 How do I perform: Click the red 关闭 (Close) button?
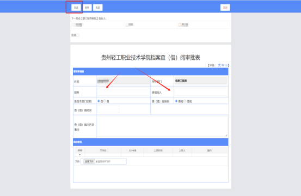225,8
